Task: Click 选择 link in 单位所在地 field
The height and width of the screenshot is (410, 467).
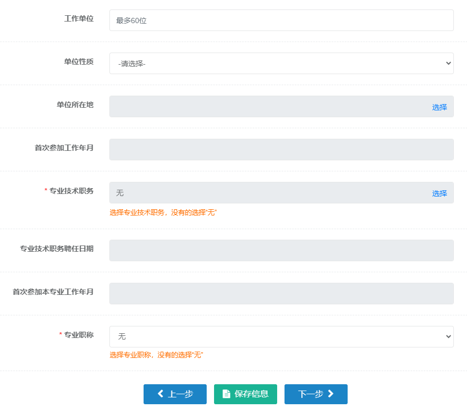Action: point(439,107)
